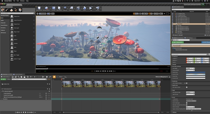The width and height of the screenshot is (210, 114).
Task: Select the Place mode cube icon
Action: pyautogui.click(x=3, y=10)
